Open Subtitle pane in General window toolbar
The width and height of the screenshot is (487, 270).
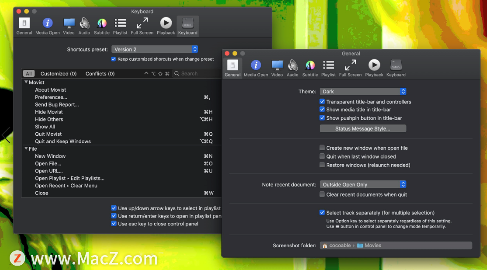tap(310, 68)
